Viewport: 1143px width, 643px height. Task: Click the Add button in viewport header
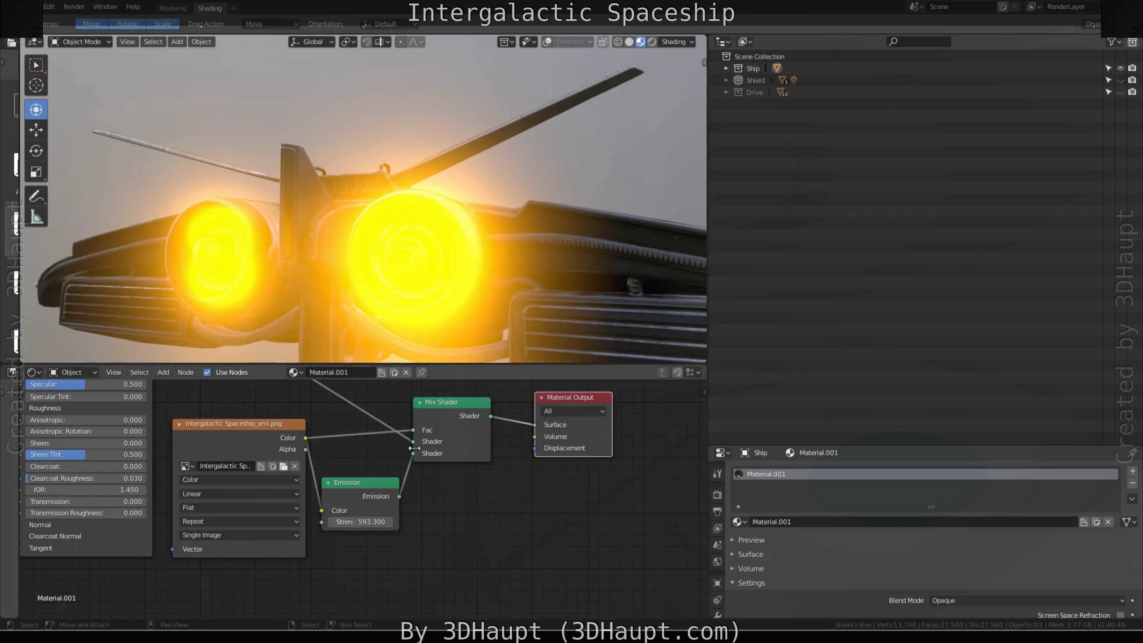point(177,42)
